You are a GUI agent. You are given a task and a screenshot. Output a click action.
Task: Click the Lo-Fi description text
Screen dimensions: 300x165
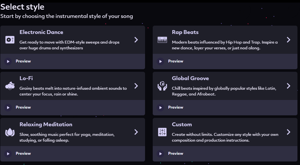pyautogui.click(x=73, y=91)
